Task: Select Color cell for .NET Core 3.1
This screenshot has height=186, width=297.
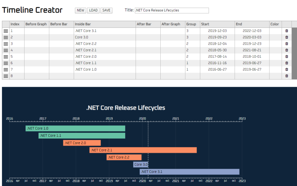Action: coord(276,31)
